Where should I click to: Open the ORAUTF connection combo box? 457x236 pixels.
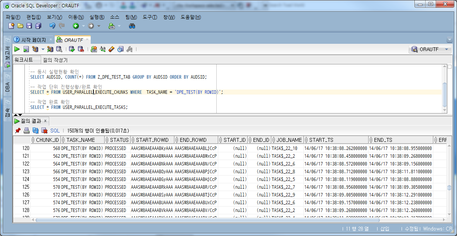pyautogui.click(x=430, y=49)
